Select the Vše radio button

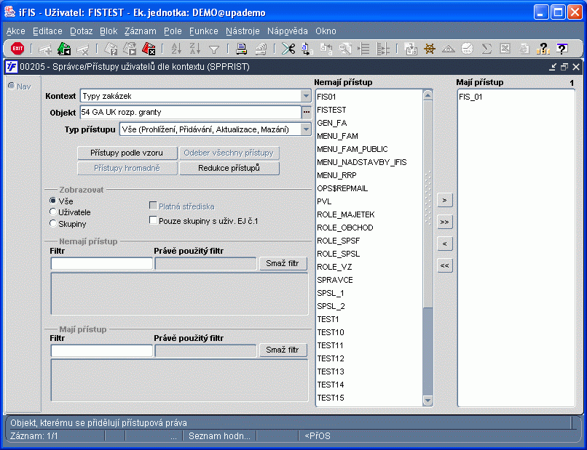point(52,201)
